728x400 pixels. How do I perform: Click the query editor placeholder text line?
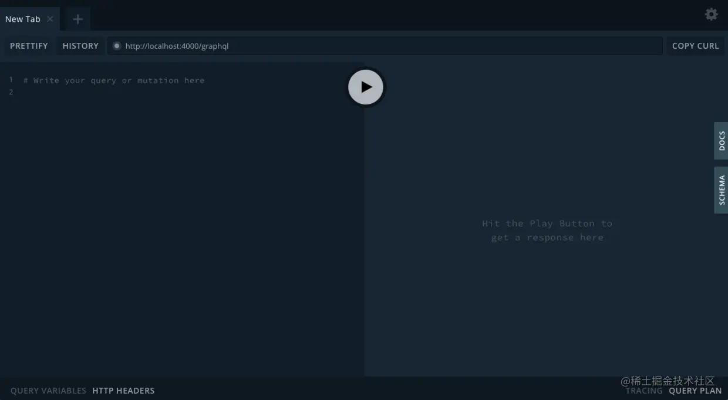pos(114,80)
